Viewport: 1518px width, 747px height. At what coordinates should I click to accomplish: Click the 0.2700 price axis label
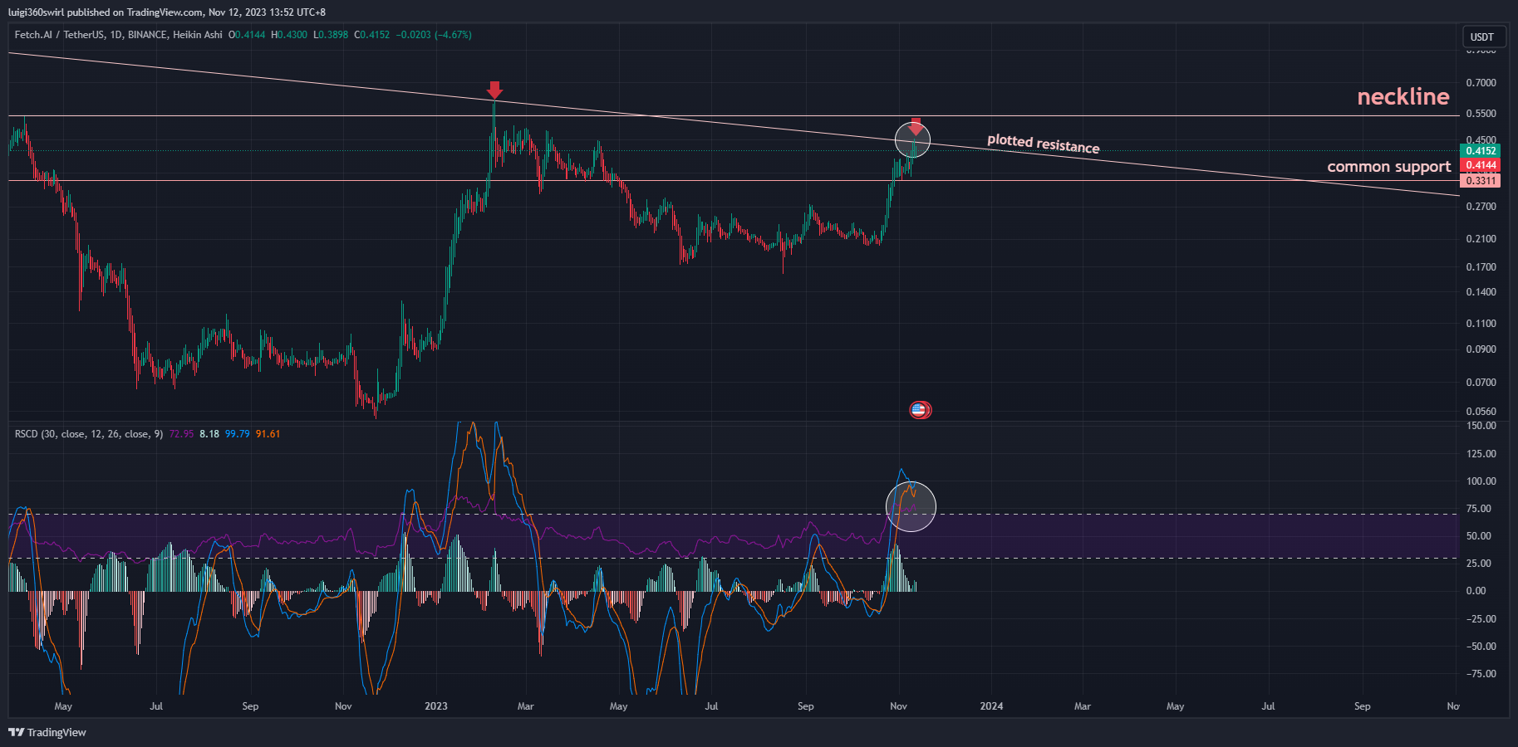(x=1481, y=207)
